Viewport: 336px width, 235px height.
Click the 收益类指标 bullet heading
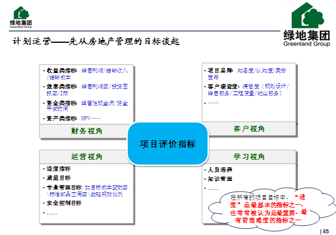click(62, 71)
